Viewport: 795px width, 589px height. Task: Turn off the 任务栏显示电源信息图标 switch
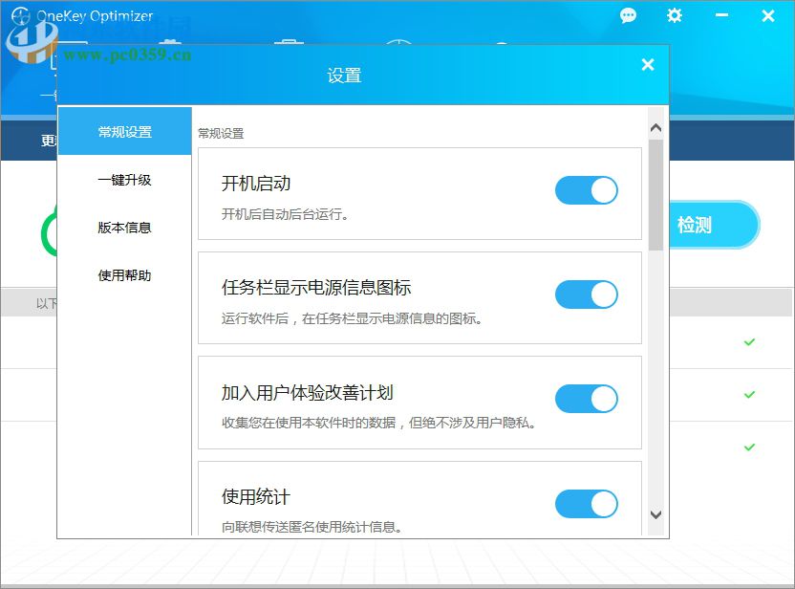[586, 294]
